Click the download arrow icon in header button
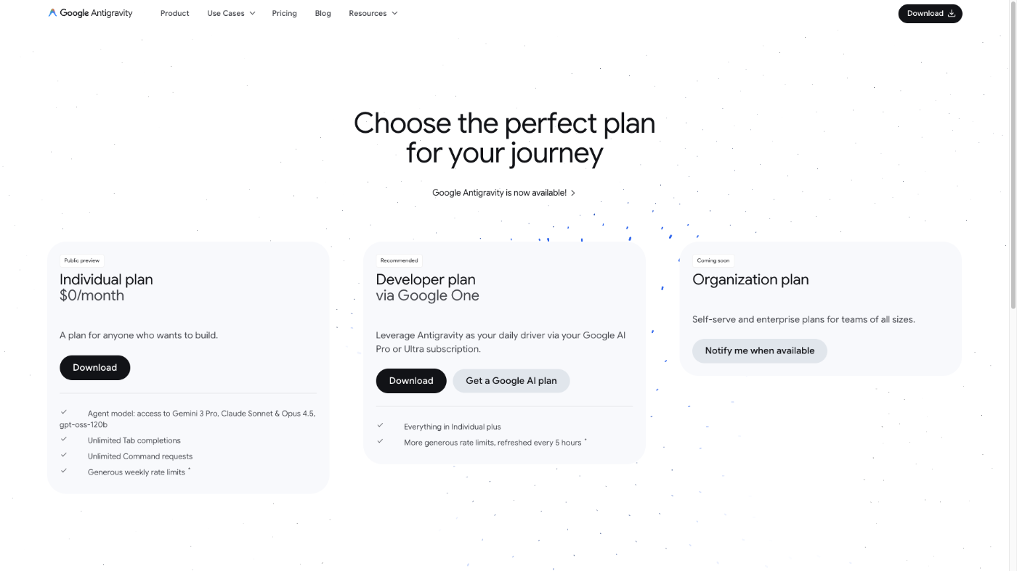The image size is (1017, 571). (952, 13)
